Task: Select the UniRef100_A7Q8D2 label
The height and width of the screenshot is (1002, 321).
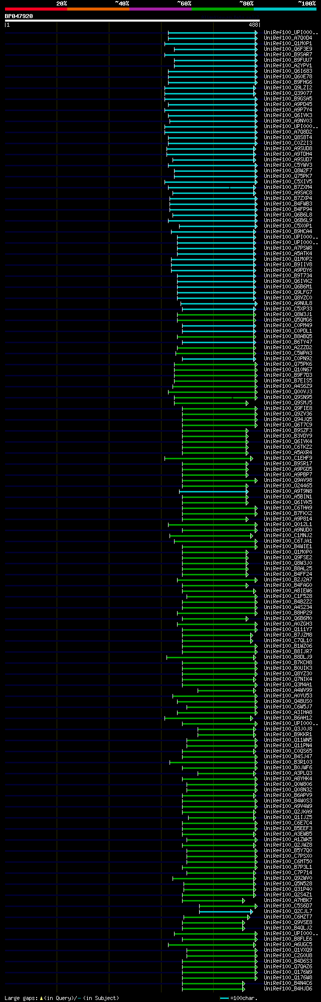Action: click(x=288, y=132)
